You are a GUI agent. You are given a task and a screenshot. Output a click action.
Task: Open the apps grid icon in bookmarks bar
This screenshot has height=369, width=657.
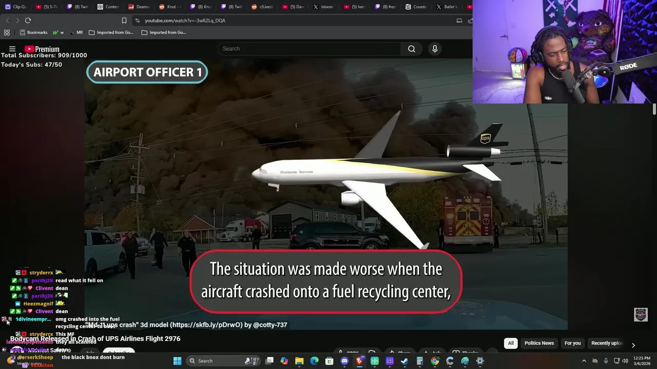pyautogui.click(x=7, y=32)
